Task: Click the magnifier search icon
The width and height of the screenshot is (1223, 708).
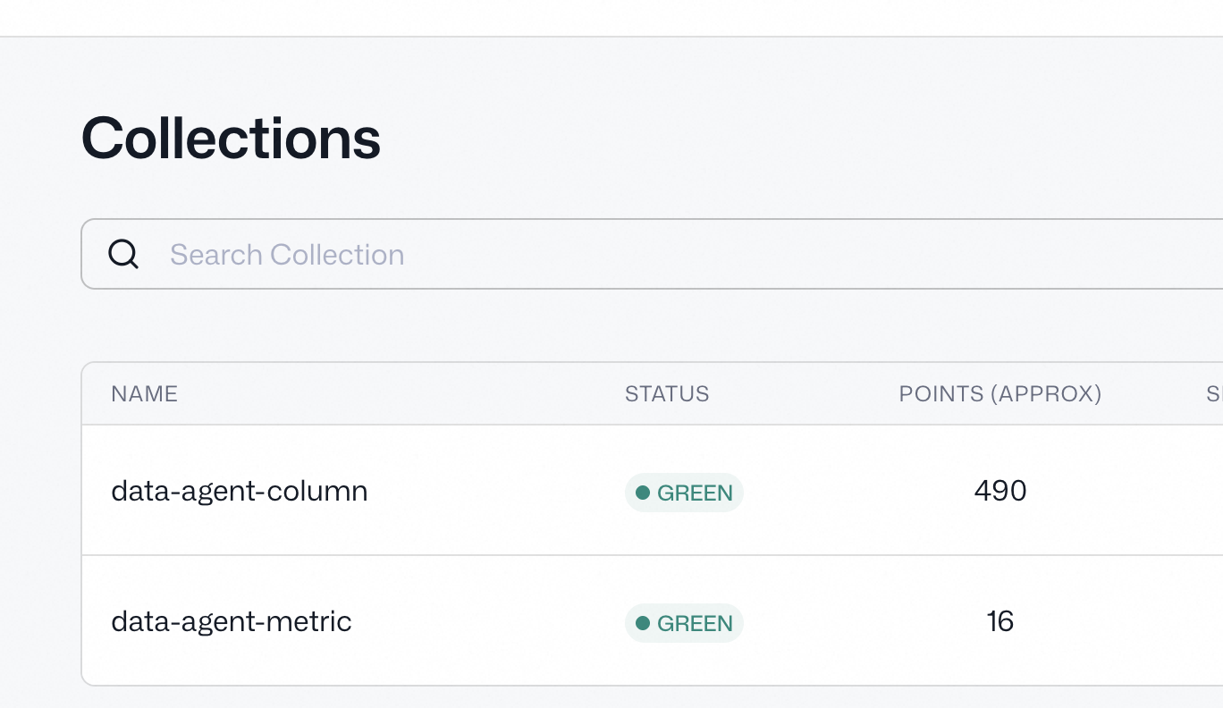Action: tap(123, 255)
